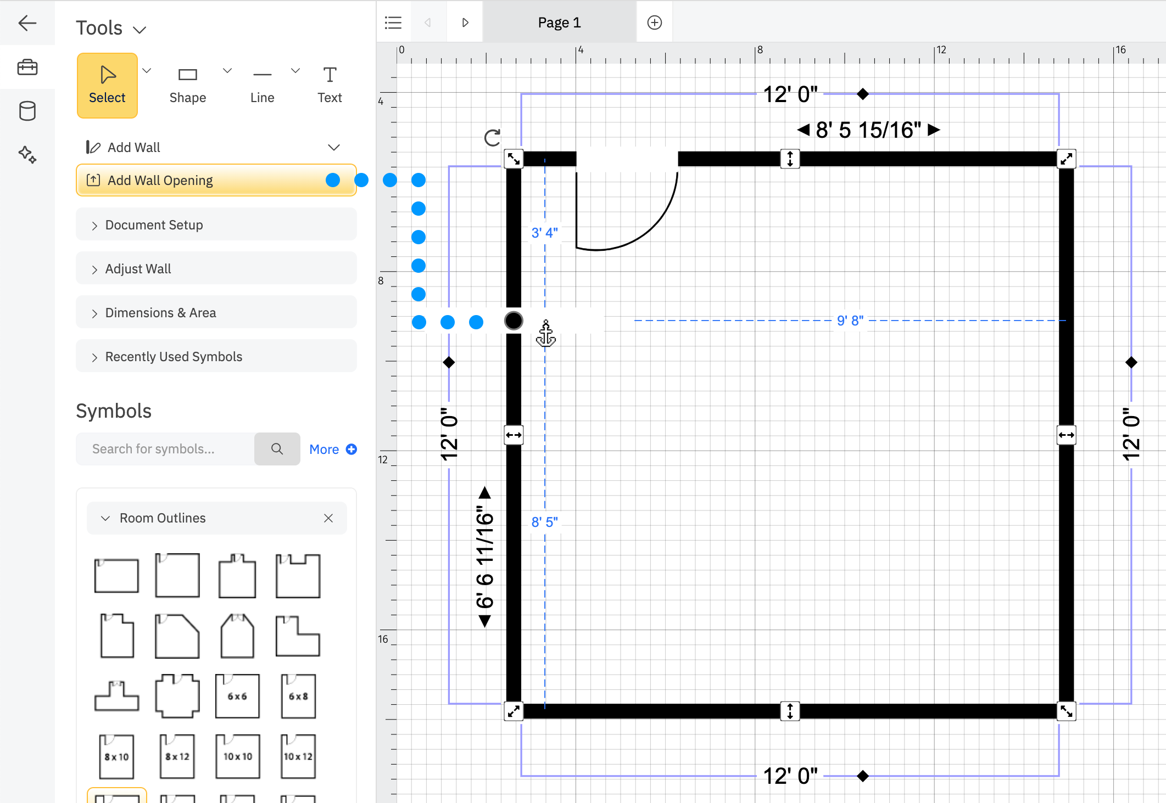This screenshot has height=803, width=1166.
Task: Click the Search for symbols field
Action: (165, 449)
